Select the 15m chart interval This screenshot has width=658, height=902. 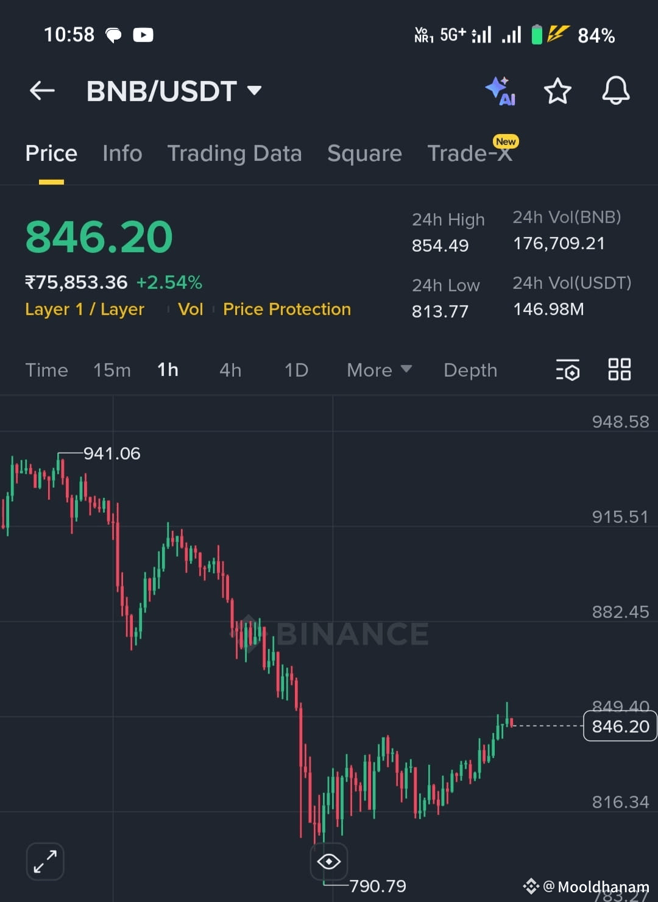pos(112,371)
